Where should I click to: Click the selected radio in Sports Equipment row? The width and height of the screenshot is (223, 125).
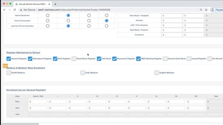[x=68, y=15]
